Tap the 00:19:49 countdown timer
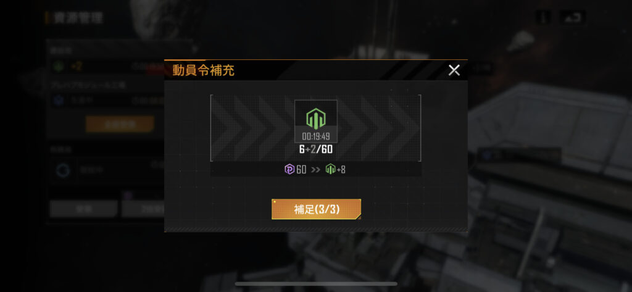 click(x=316, y=136)
